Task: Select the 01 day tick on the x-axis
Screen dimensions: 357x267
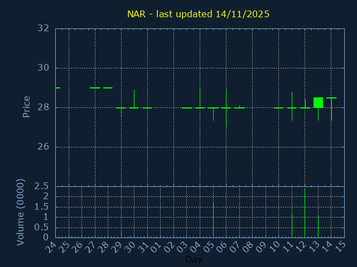Action: tap(157, 245)
